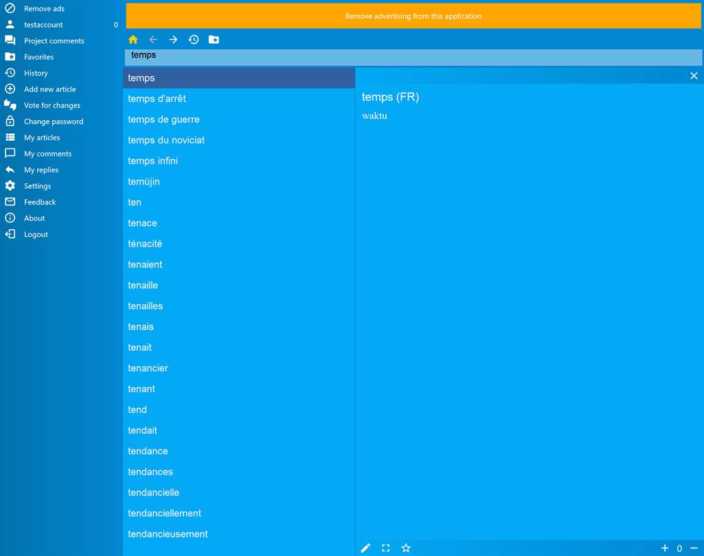704x556 pixels.
Task: Select temüjin in word list
Action: tap(239, 181)
